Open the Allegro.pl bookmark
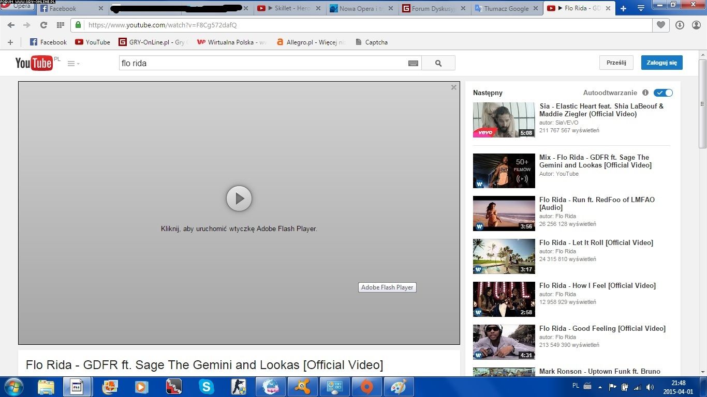707x397 pixels. [311, 42]
